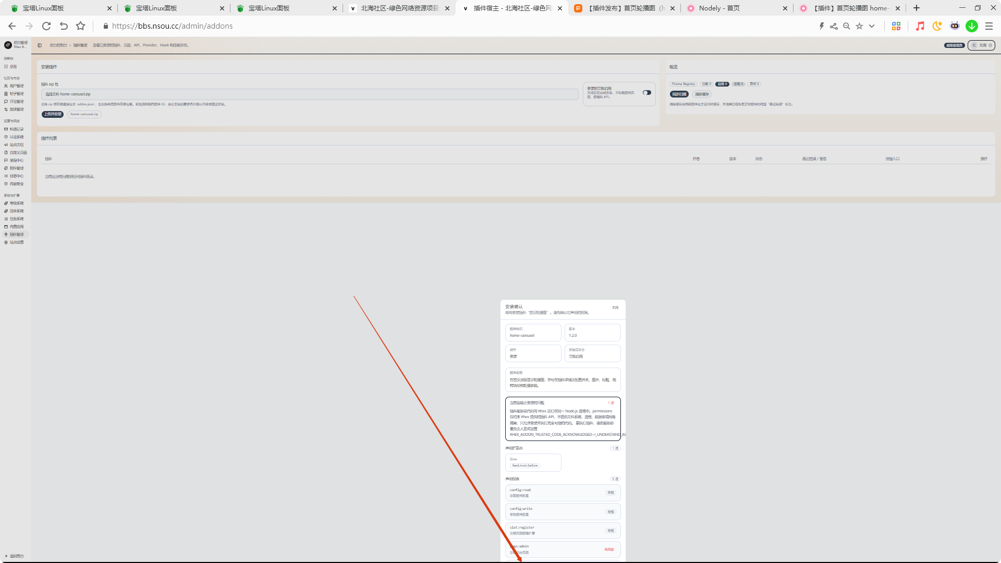Click the slot:register permission row
The width and height of the screenshot is (1001, 563).
click(x=563, y=531)
